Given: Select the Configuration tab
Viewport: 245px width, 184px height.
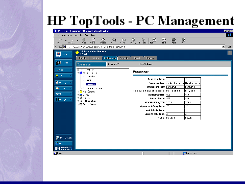Looking at the screenshot, I should click(x=110, y=58).
